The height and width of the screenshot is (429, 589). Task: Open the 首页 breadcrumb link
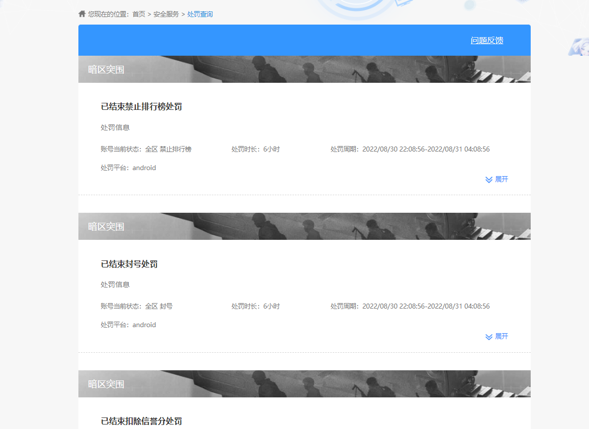click(139, 14)
